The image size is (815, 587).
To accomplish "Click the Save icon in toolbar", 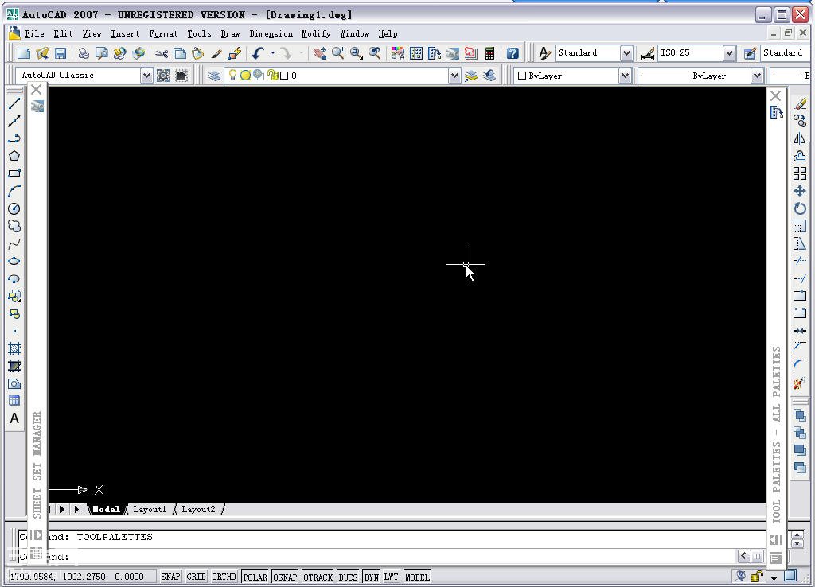I will point(60,53).
